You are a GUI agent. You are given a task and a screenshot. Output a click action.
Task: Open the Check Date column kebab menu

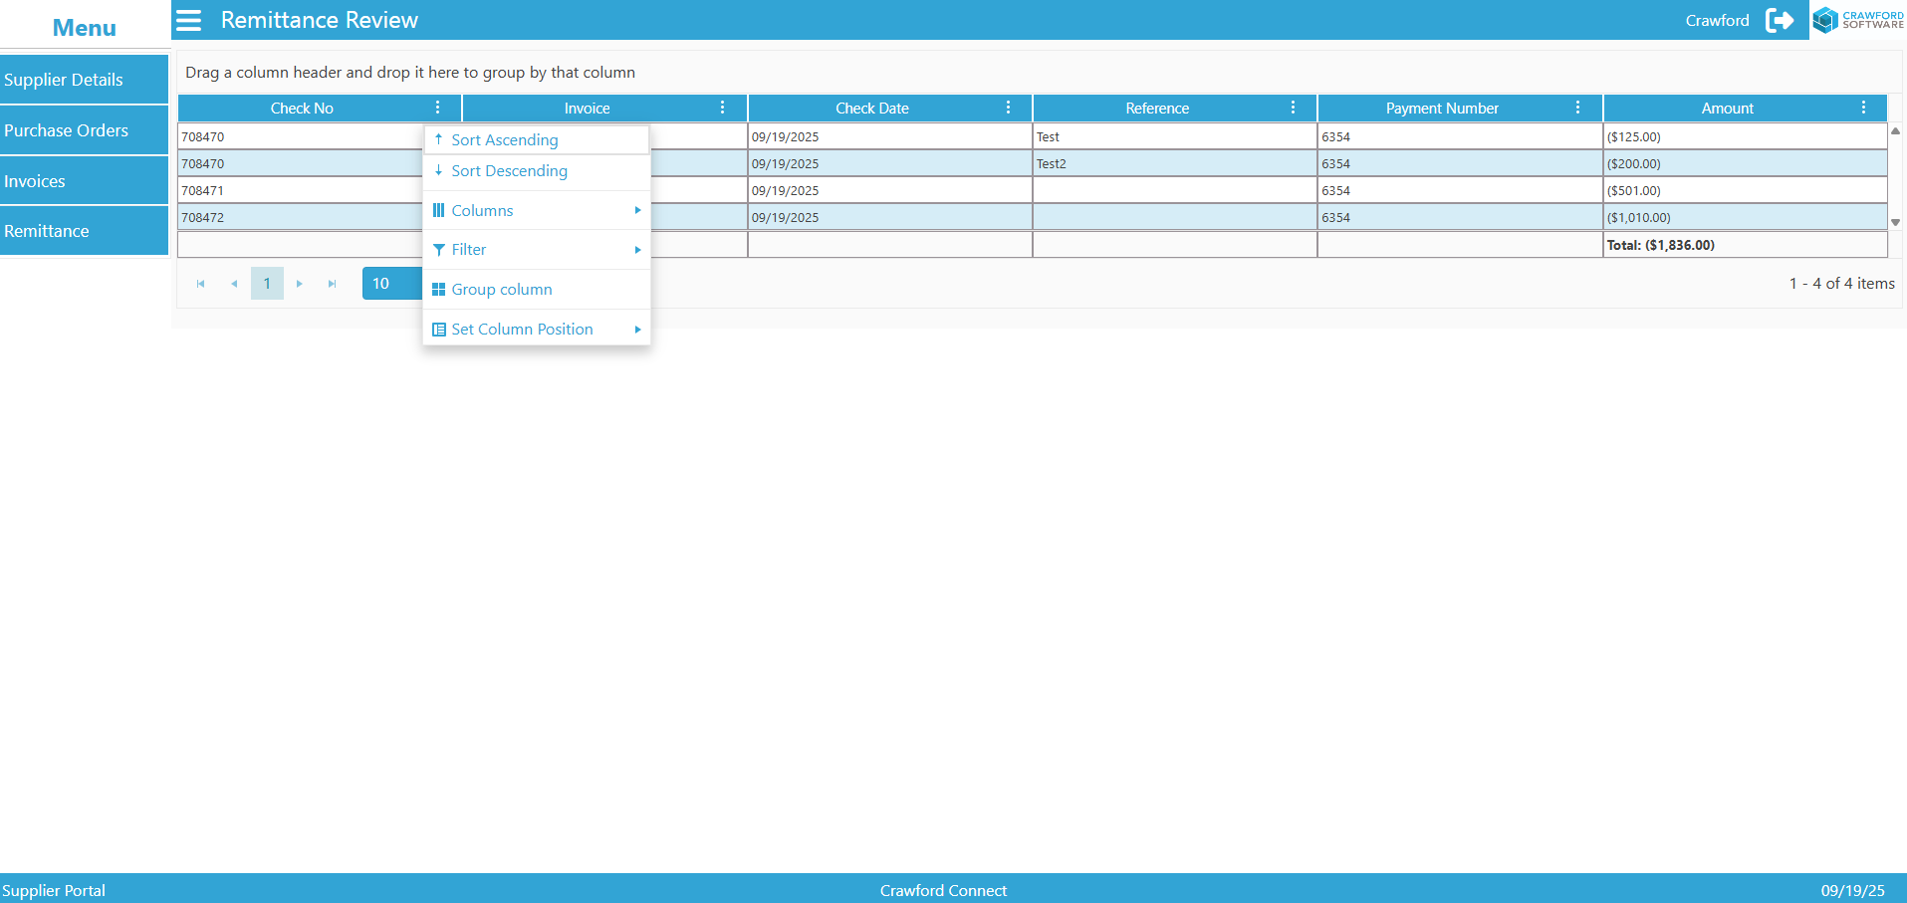point(1009,108)
